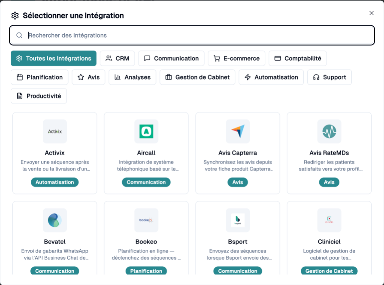
Task: Focus the Rechercher des Intégrations search field
Action: tap(192, 36)
